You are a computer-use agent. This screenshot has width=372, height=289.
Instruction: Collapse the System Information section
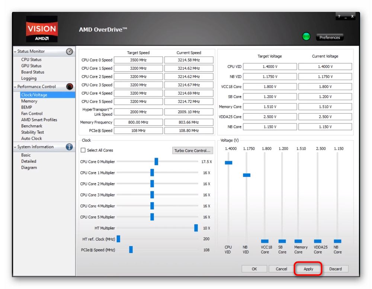[15, 147]
